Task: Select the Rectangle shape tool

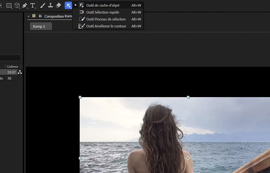Action: (x=9, y=6)
